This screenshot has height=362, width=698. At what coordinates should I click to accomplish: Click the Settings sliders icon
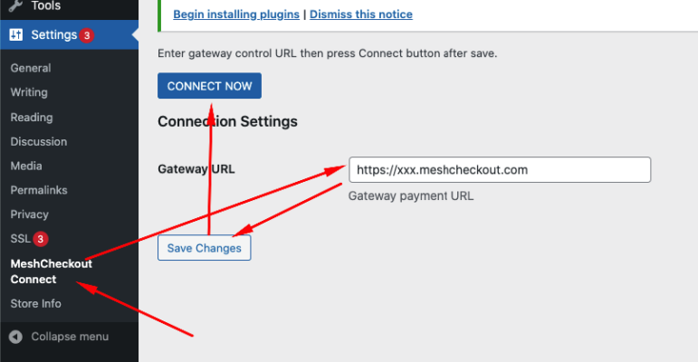coord(16,34)
